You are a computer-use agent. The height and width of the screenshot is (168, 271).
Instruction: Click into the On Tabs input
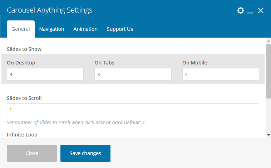coord(133,75)
